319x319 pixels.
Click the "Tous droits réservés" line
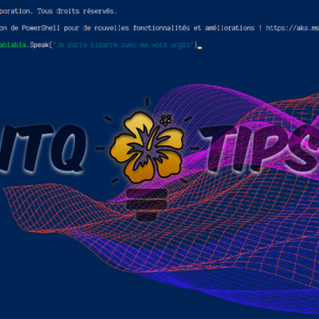[77, 11]
